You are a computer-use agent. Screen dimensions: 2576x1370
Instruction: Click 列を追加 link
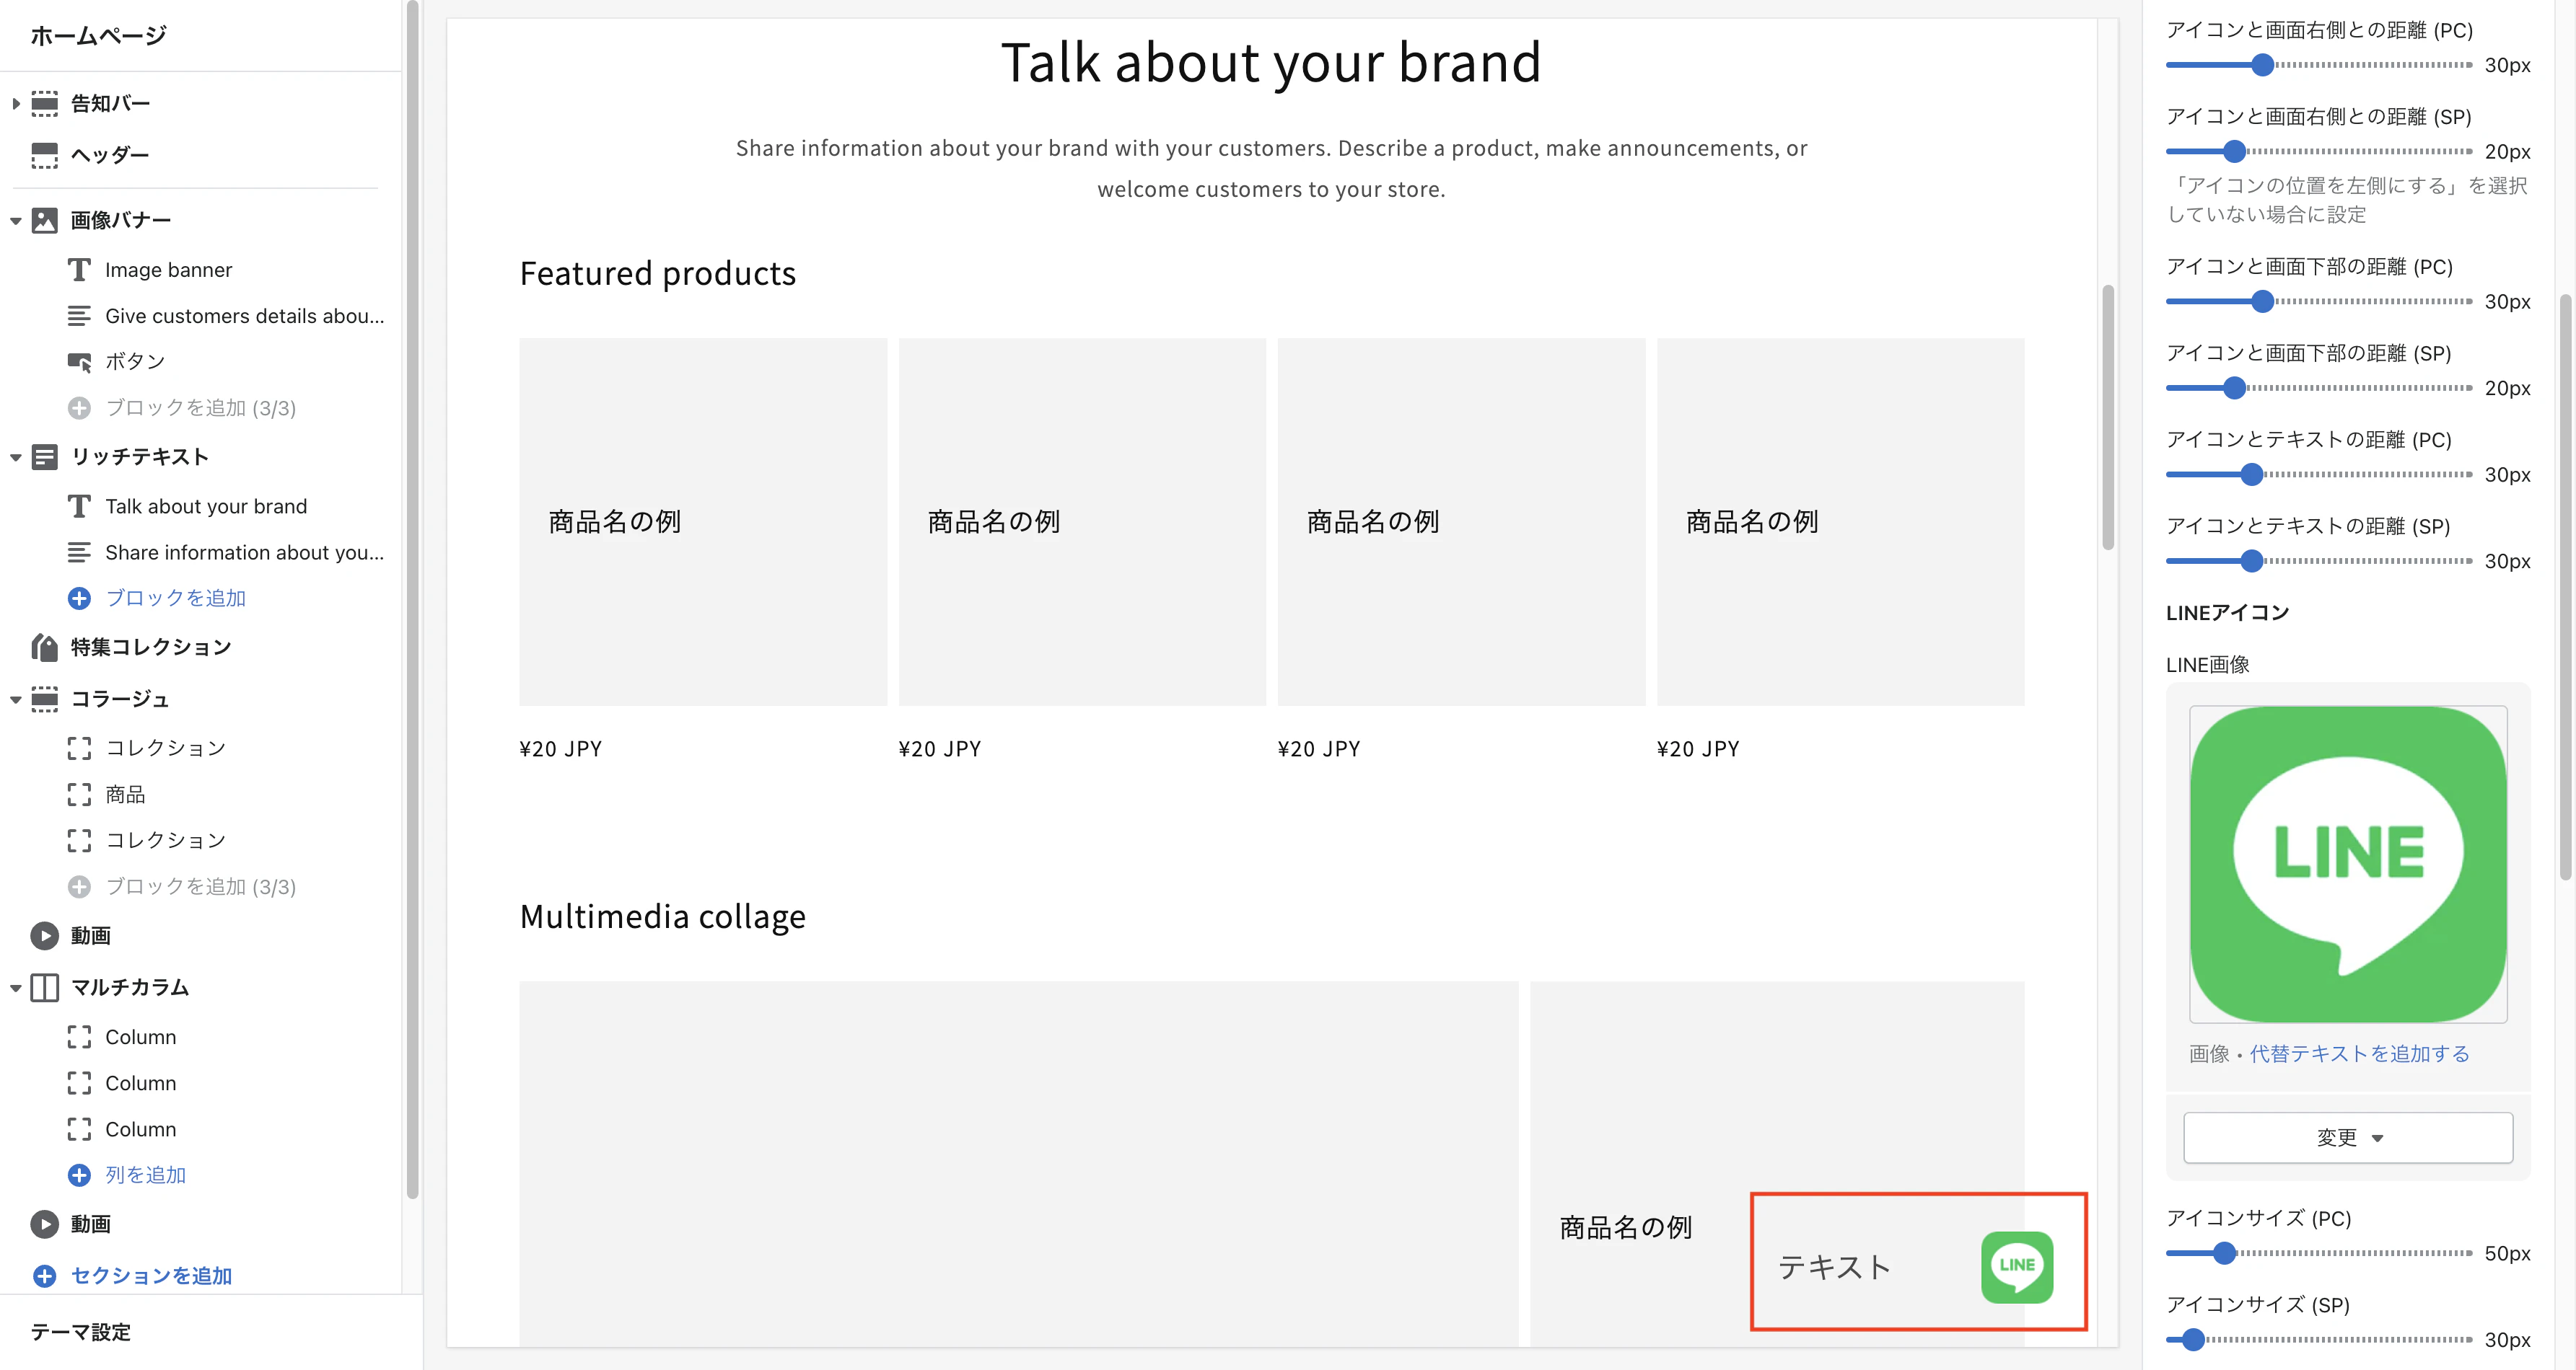pos(146,1175)
